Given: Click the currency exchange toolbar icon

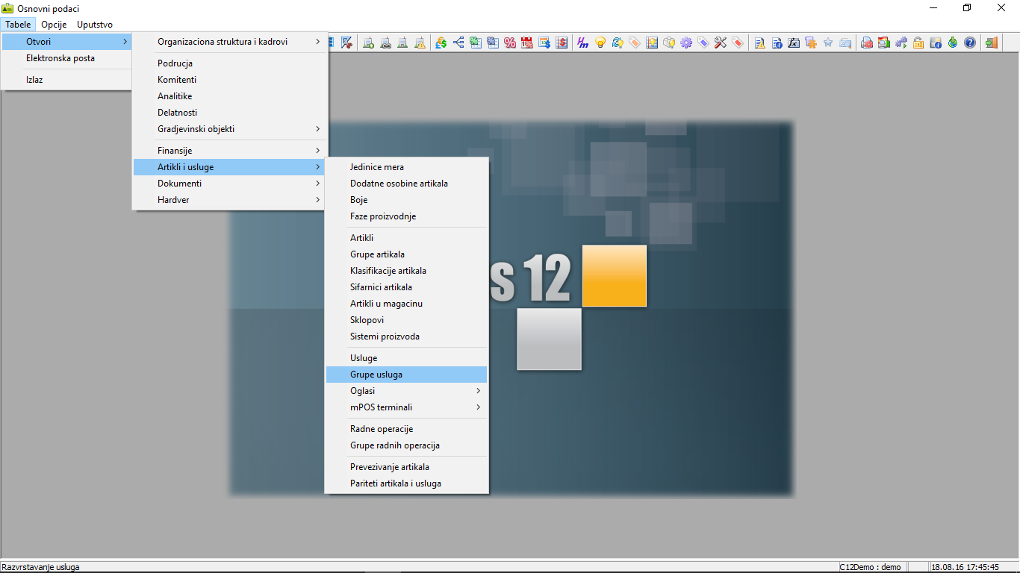Looking at the screenshot, I should (441, 43).
